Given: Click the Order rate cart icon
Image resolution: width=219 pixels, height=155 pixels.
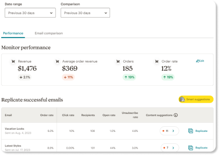Looking at the screenshot, I should 157,62.
